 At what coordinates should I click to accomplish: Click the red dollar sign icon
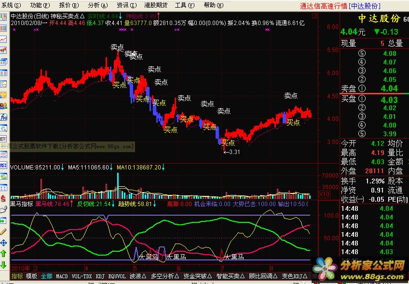[3, 199]
